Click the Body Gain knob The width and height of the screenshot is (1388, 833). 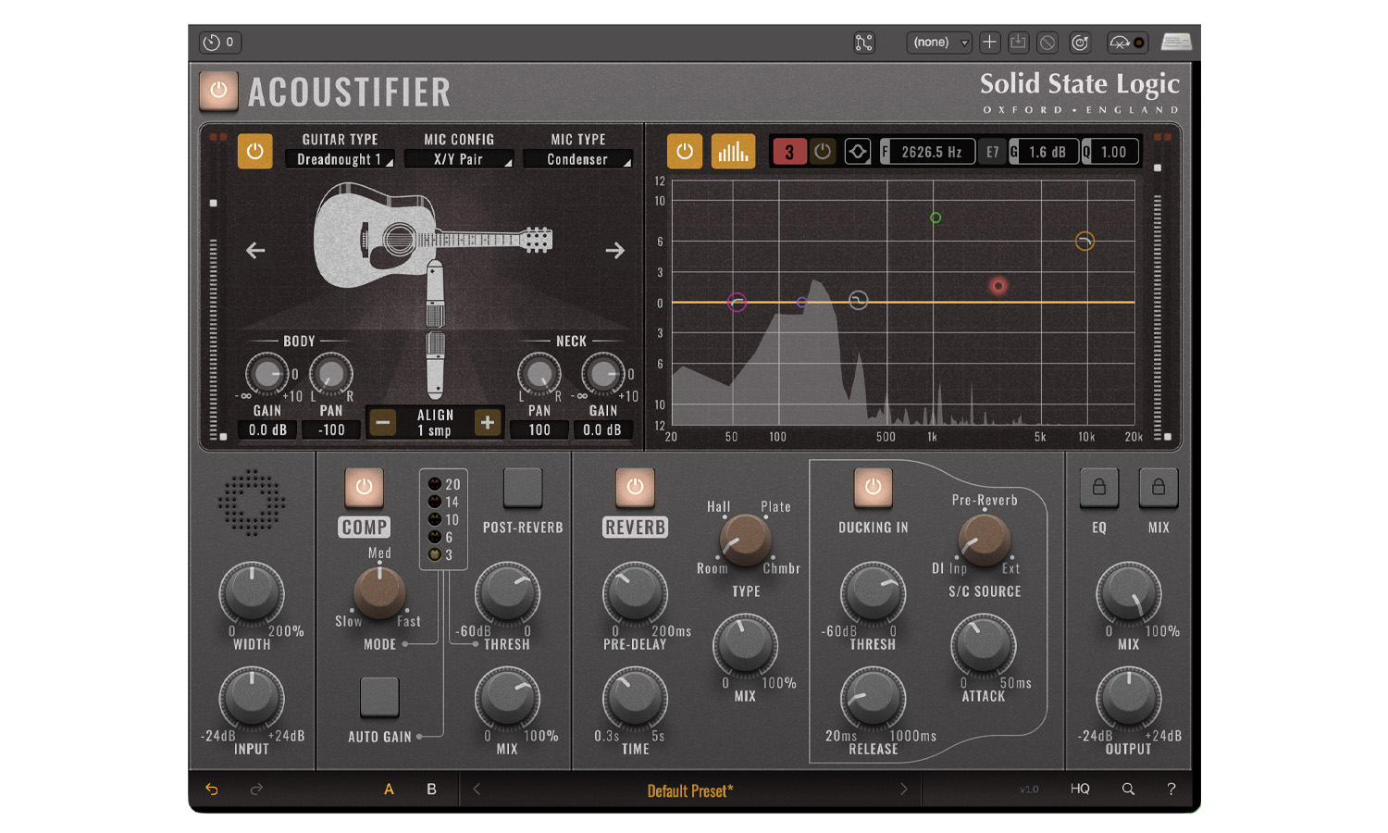(x=266, y=374)
